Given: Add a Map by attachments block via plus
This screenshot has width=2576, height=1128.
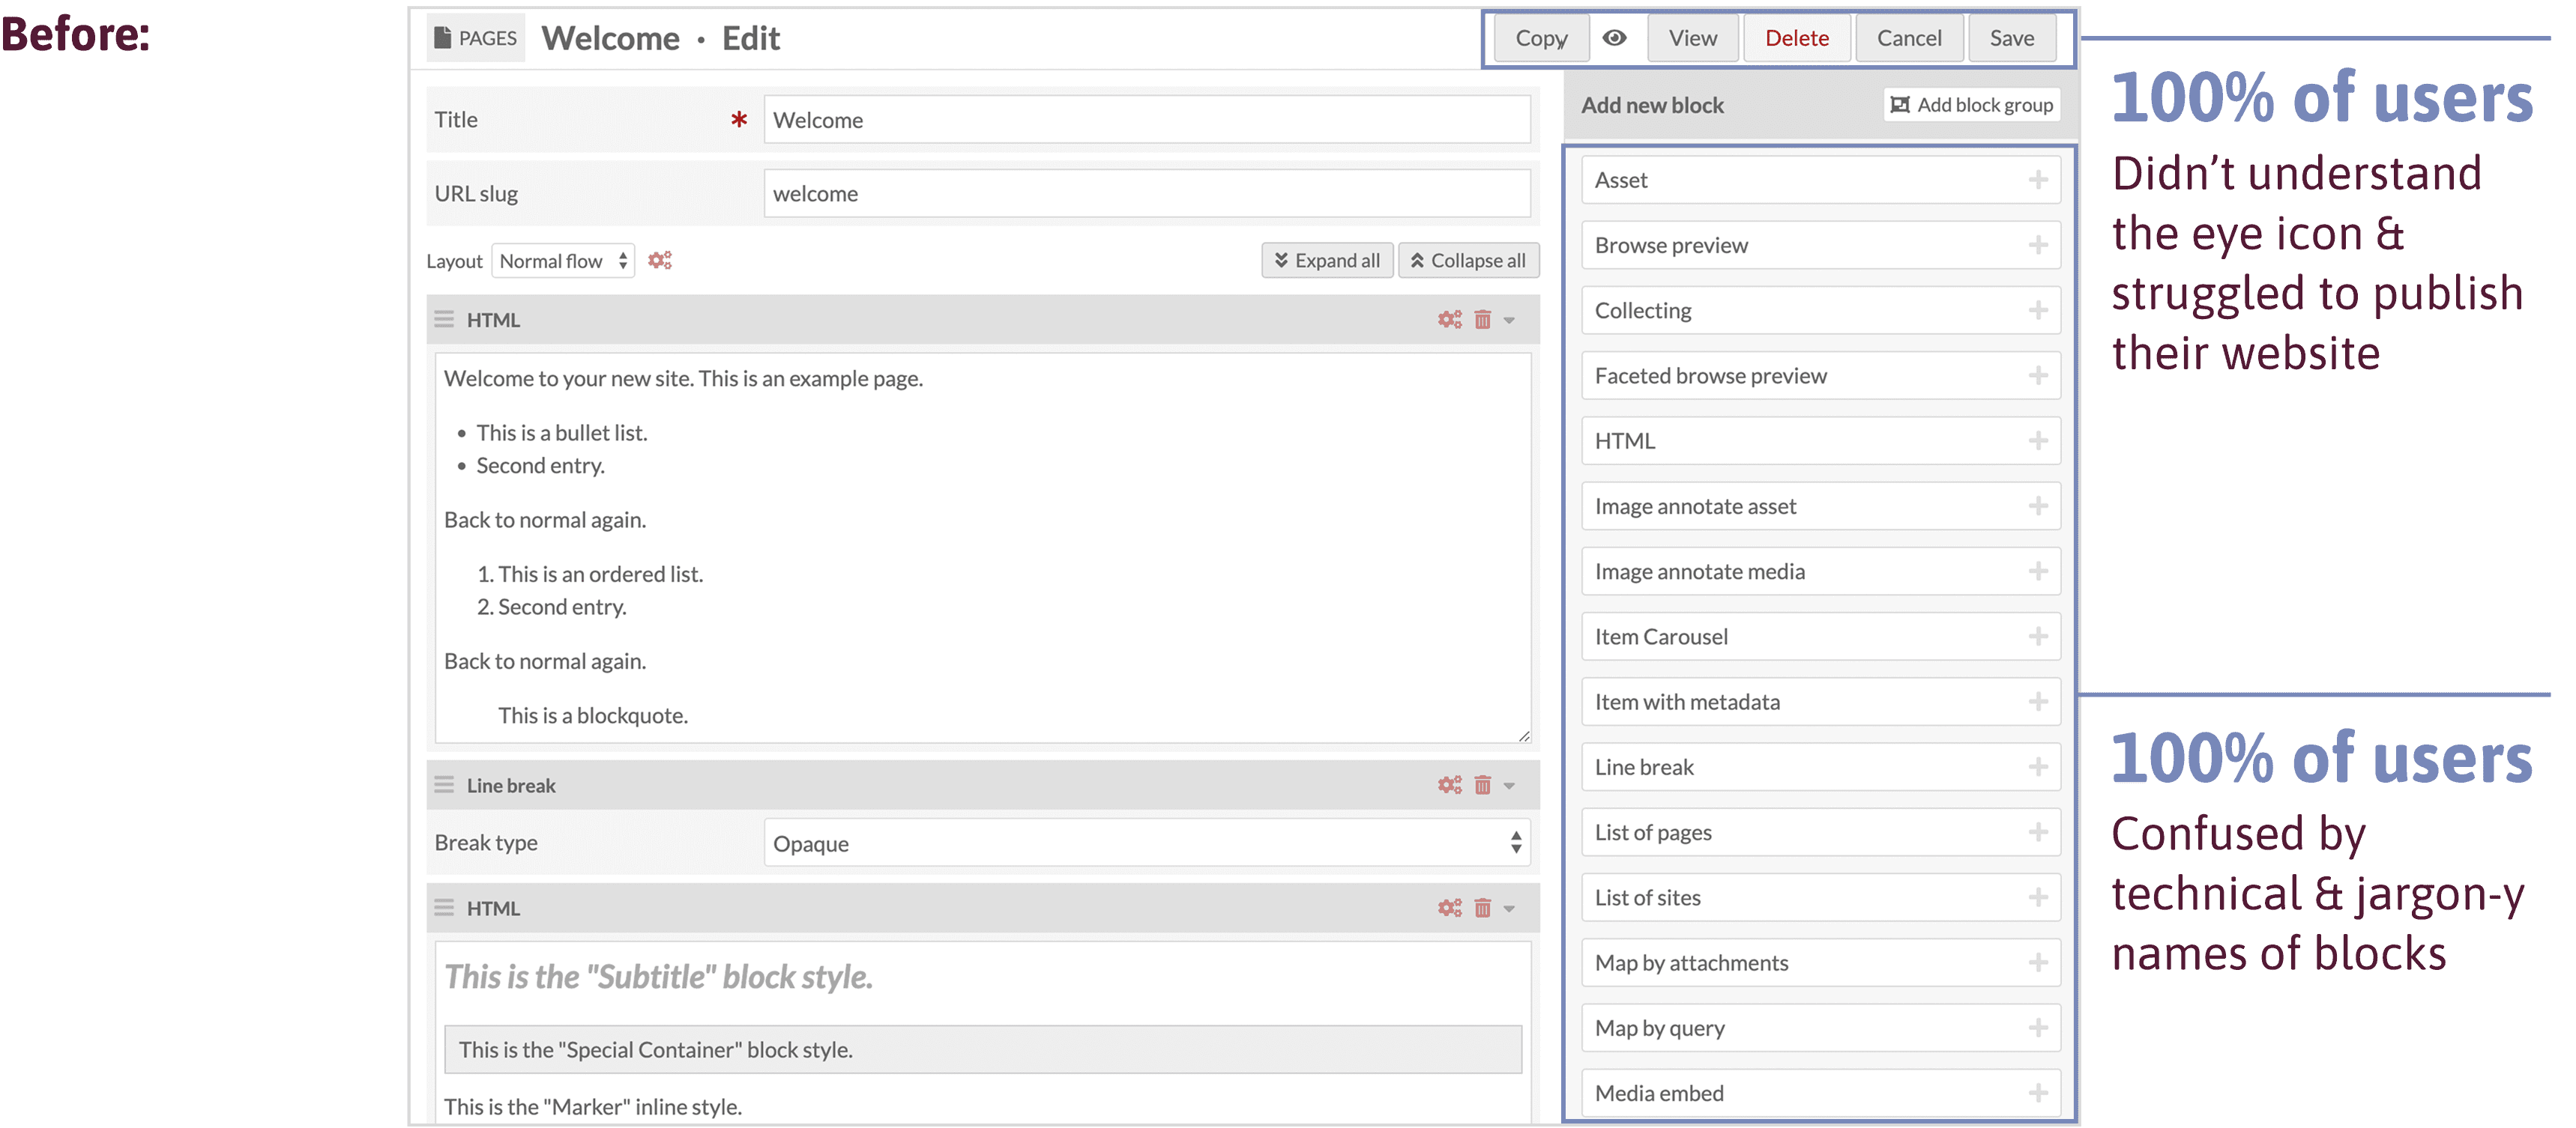Looking at the screenshot, I should click(x=2037, y=963).
